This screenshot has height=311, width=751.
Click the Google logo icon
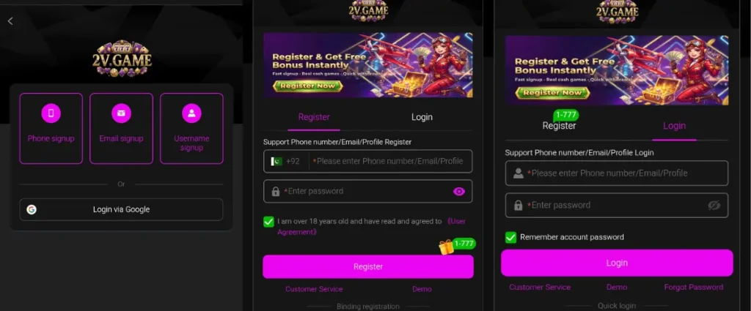(x=32, y=209)
